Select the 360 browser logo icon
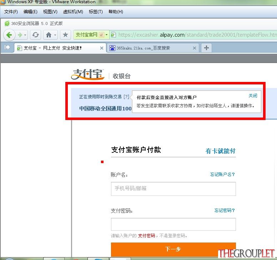 tap(7, 24)
